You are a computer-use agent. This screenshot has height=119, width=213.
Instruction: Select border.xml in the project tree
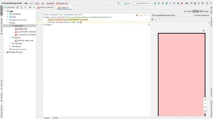coord(21,29)
